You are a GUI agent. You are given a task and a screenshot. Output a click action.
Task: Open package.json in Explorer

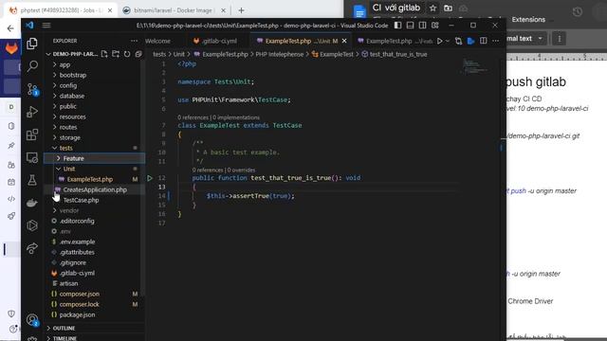pos(77,314)
